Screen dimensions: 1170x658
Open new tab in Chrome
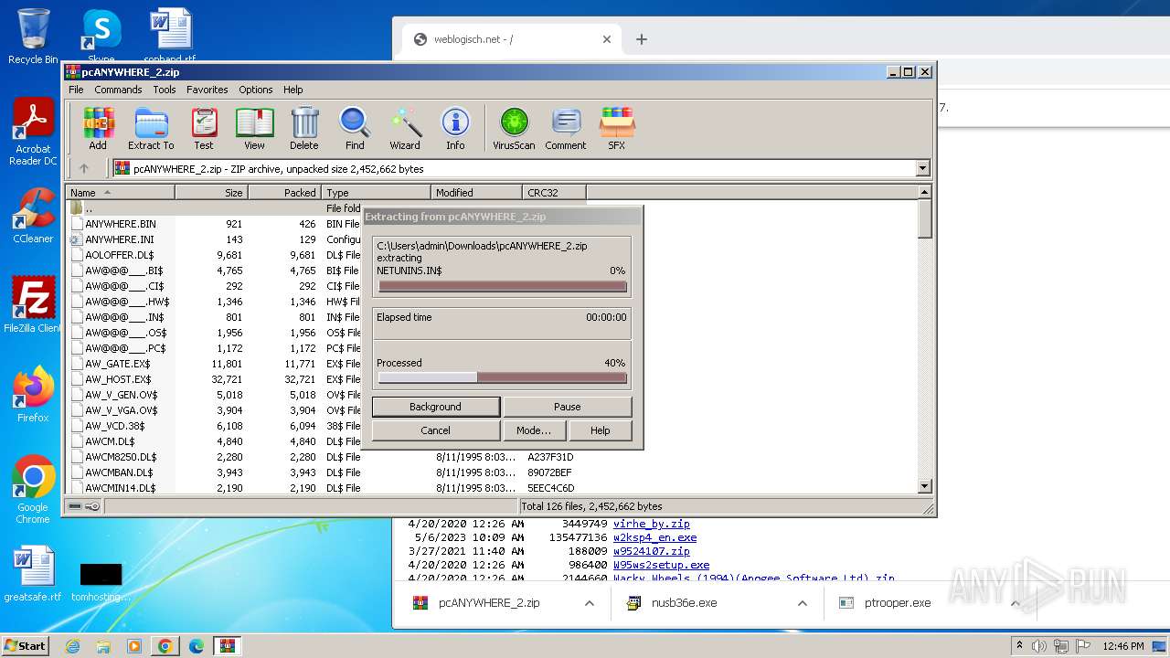(642, 39)
